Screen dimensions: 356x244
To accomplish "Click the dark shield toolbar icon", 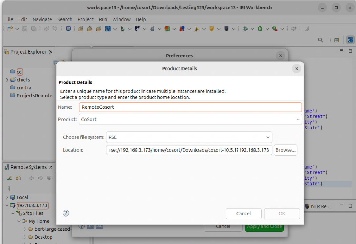I will pyautogui.click(x=226, y=29).
